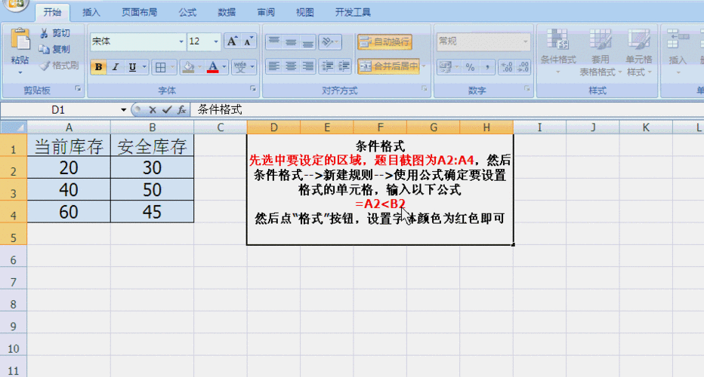Decrease decimal places
This screenshot has width=704, height=377.
523,67
